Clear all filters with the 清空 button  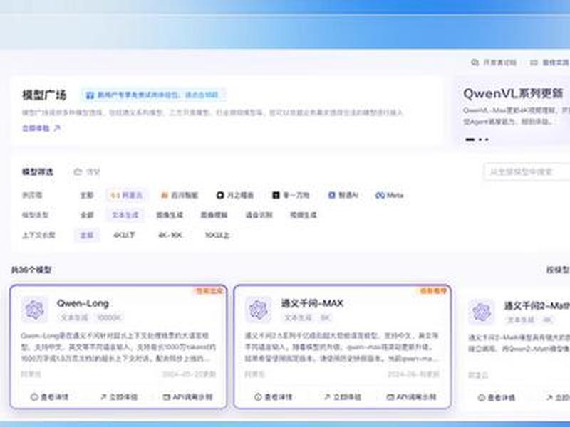coord(87,172)
